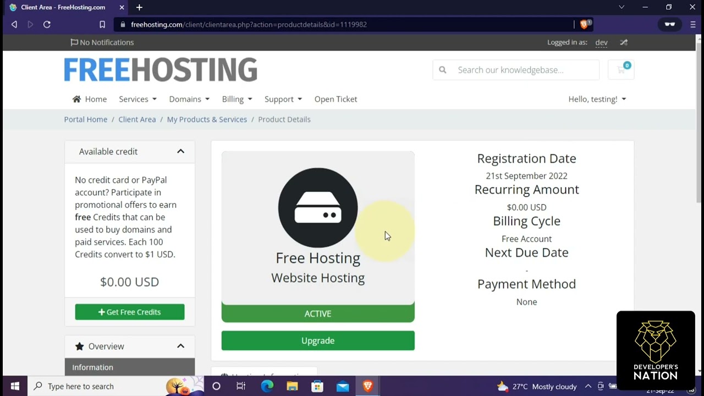Click Open Ticket in navigation
The image size is (704, 396).
(335, 99)
